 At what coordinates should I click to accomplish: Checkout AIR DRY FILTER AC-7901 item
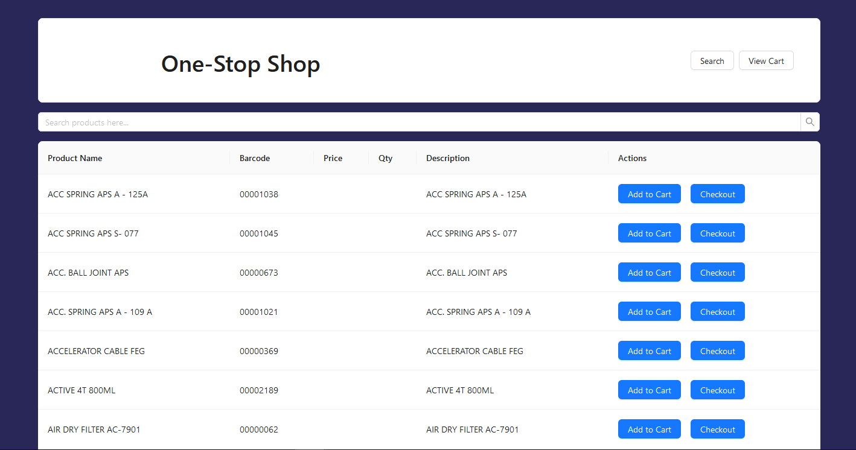[717, 429]
